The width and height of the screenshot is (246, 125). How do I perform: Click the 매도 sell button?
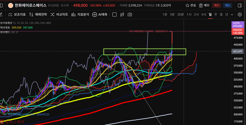pyautogui.click(x=228, y=5)
